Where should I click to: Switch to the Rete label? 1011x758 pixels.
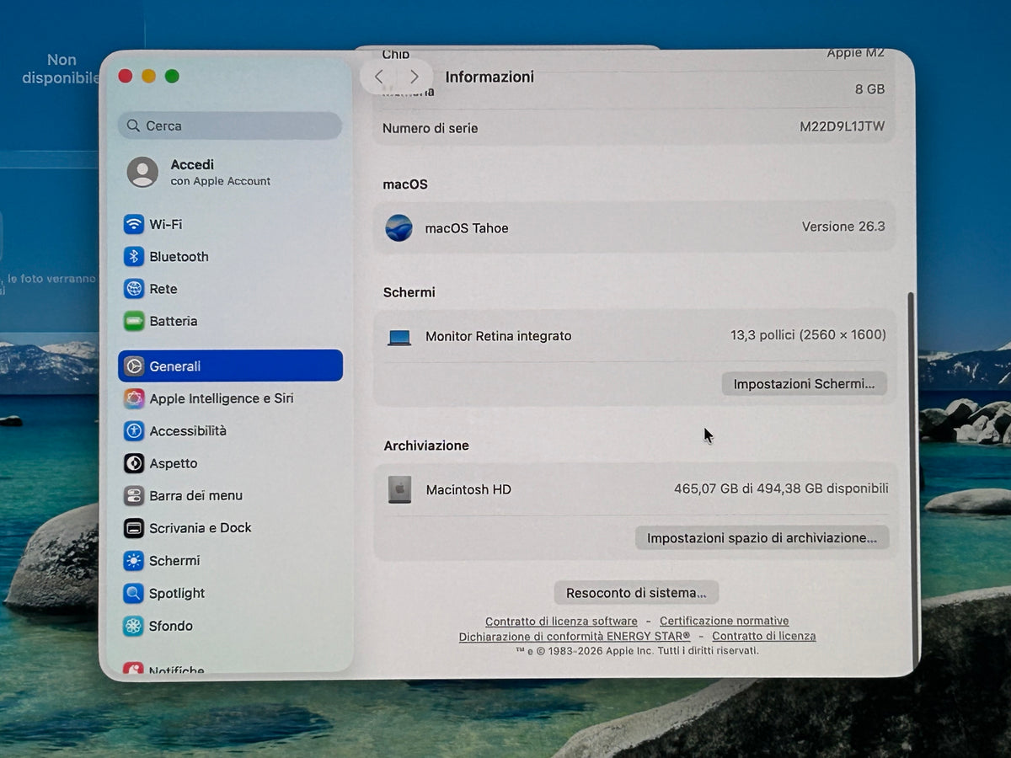click(x=163, y=289)
